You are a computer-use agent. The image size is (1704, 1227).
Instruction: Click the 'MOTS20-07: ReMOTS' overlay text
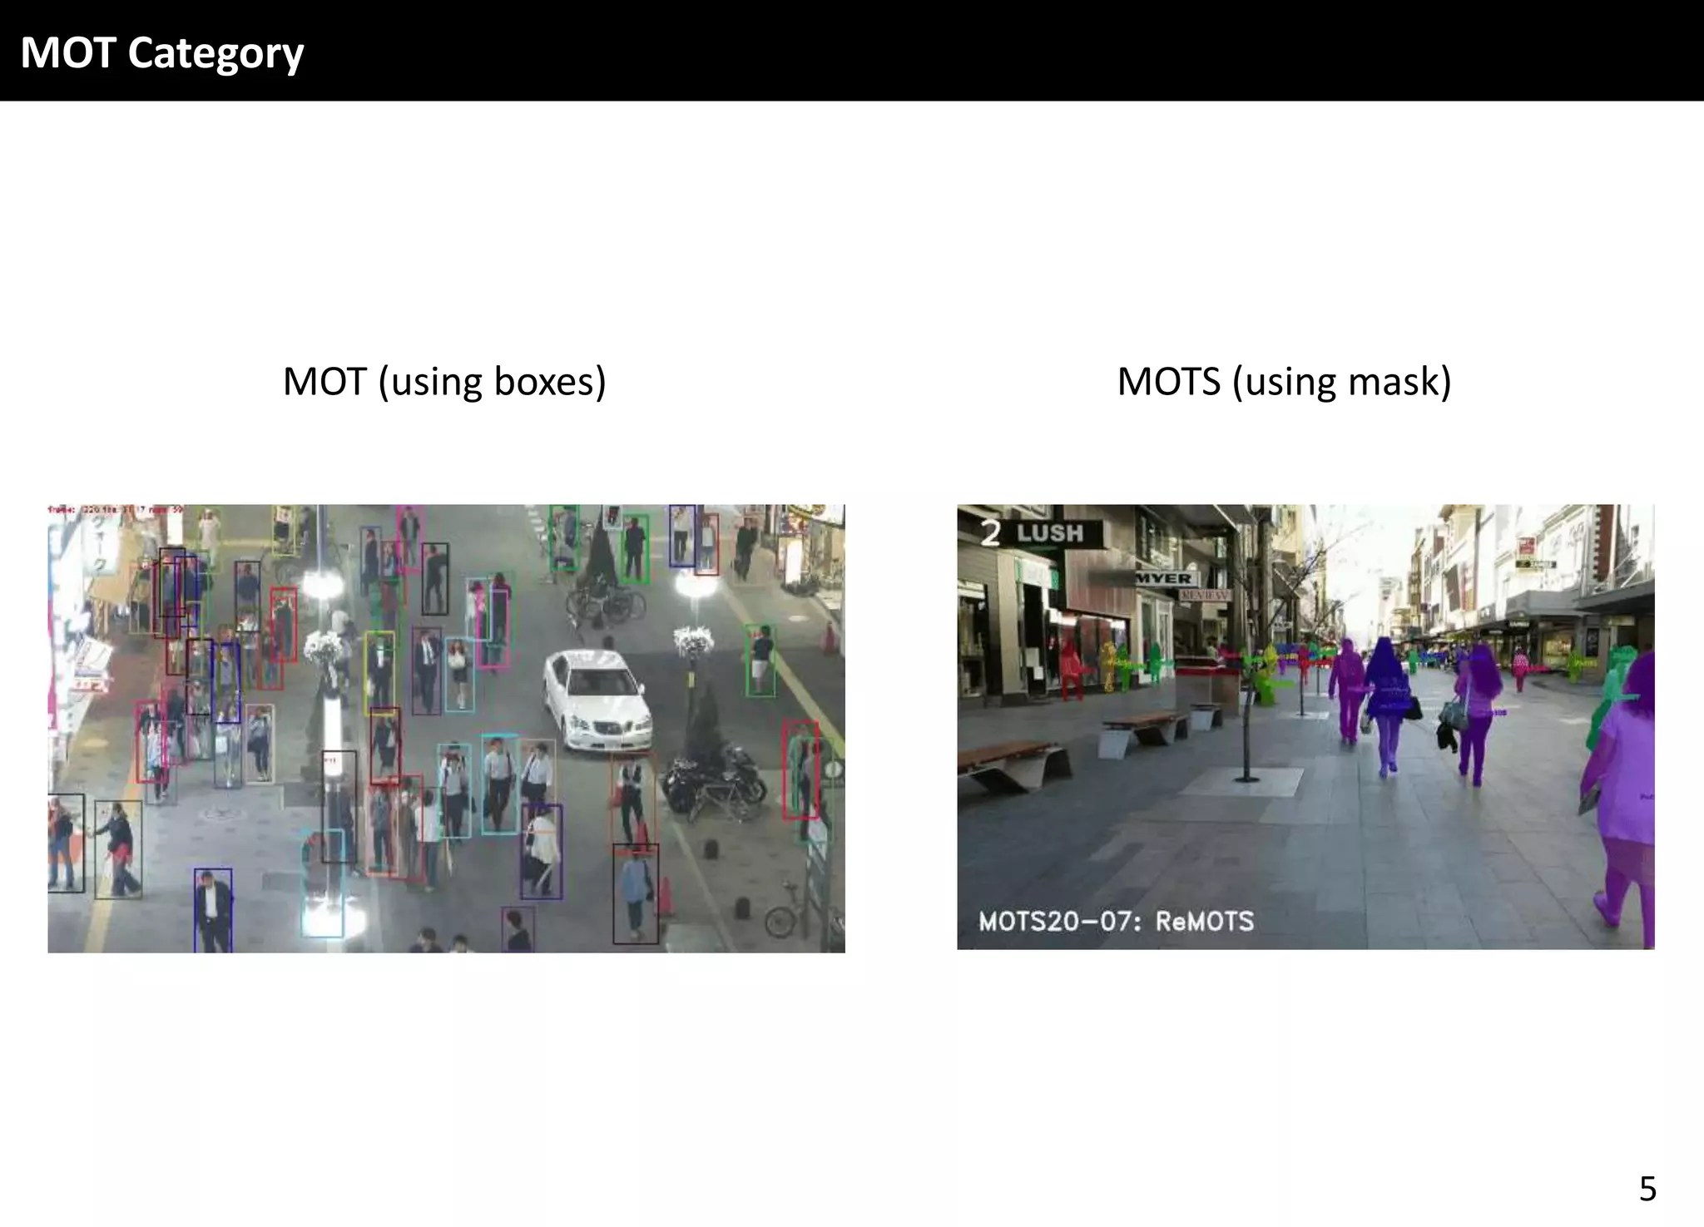pyautogui.click(x=1116, y=922)
